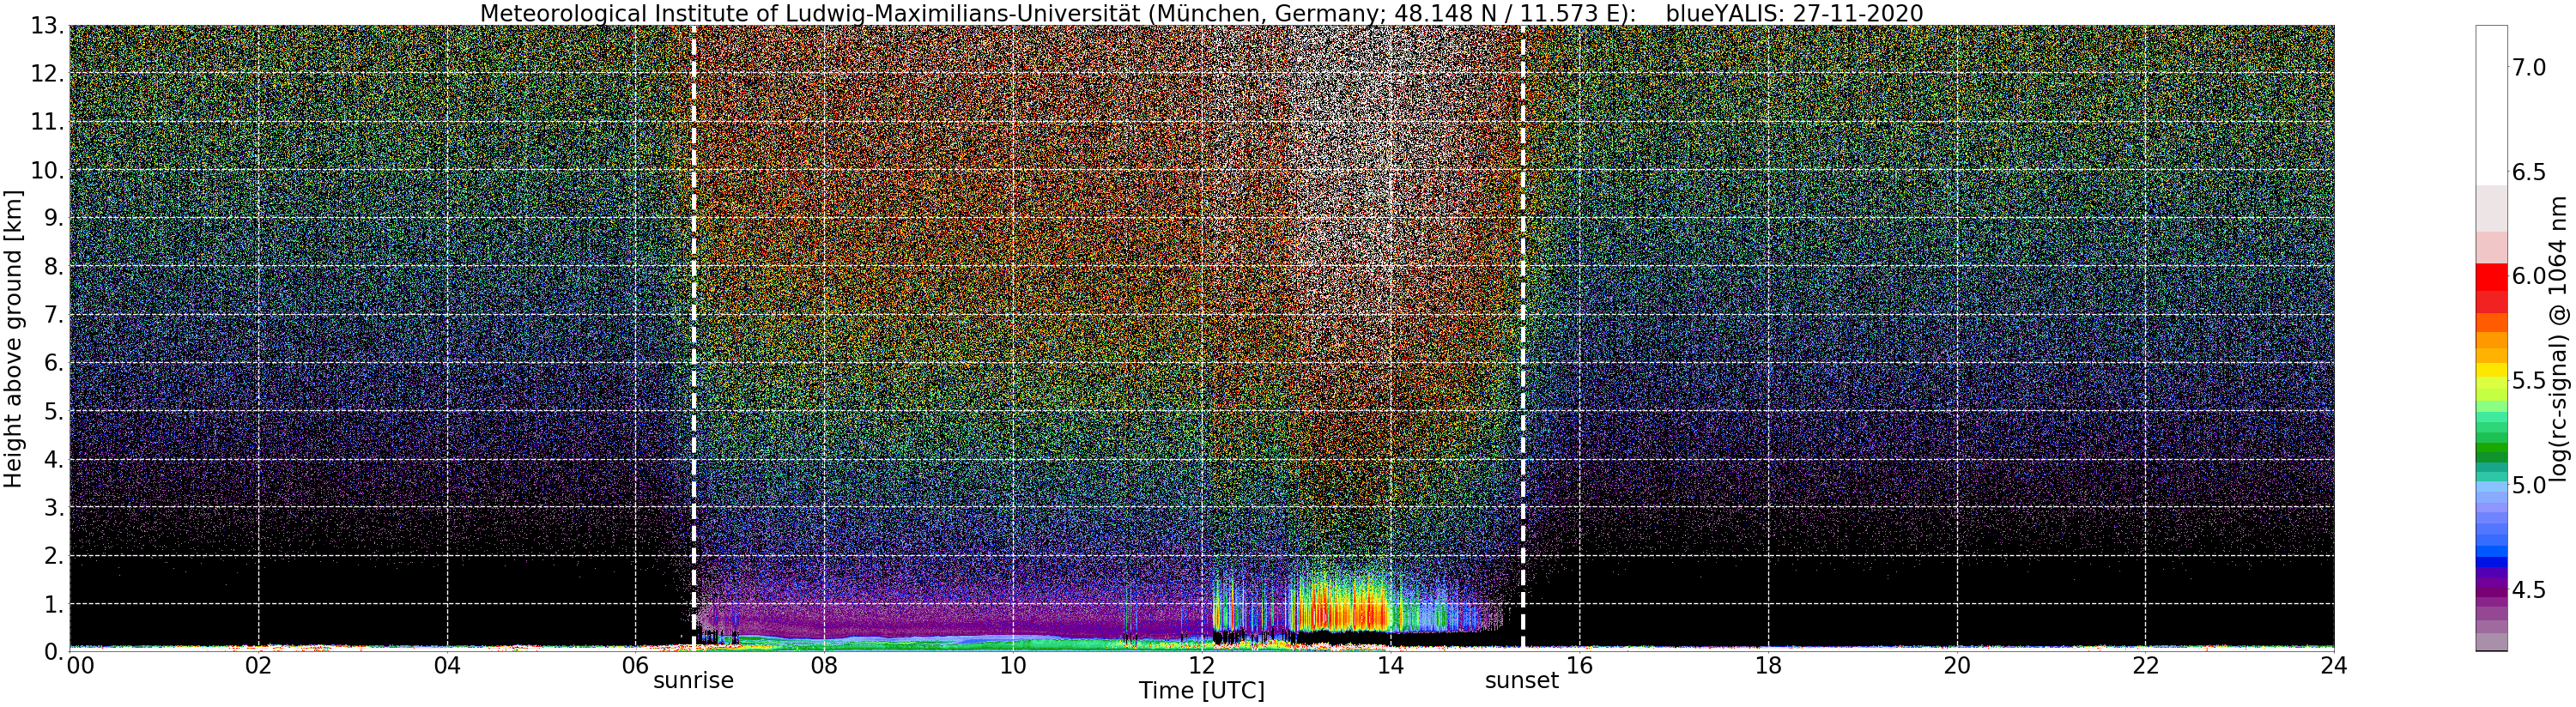Click the 22 time axis tick label

point(2146,665)
